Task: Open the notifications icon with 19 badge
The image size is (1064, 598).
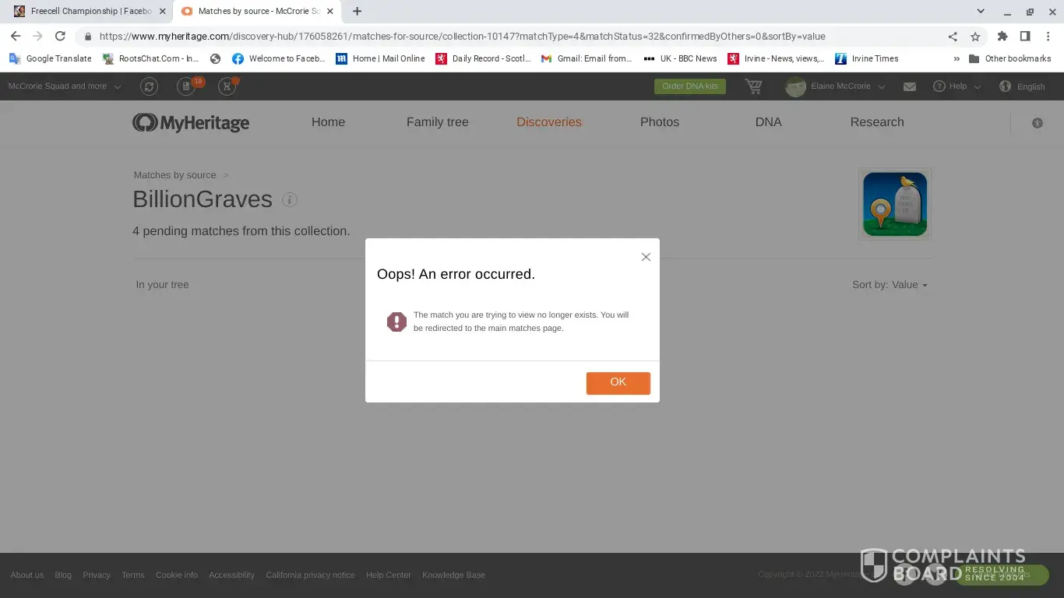Action: click(x=187, y=86)
